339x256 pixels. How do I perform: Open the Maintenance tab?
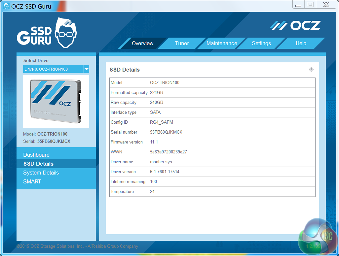(x=222, y=44)
